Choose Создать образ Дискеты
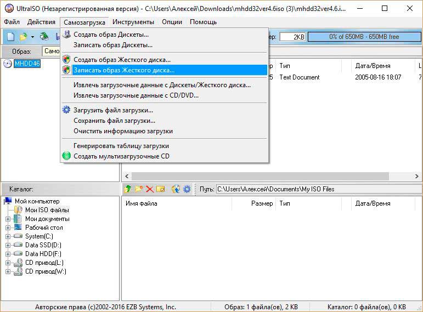The image size is (423, 312). pyautogui.click(x=165, y=35)
